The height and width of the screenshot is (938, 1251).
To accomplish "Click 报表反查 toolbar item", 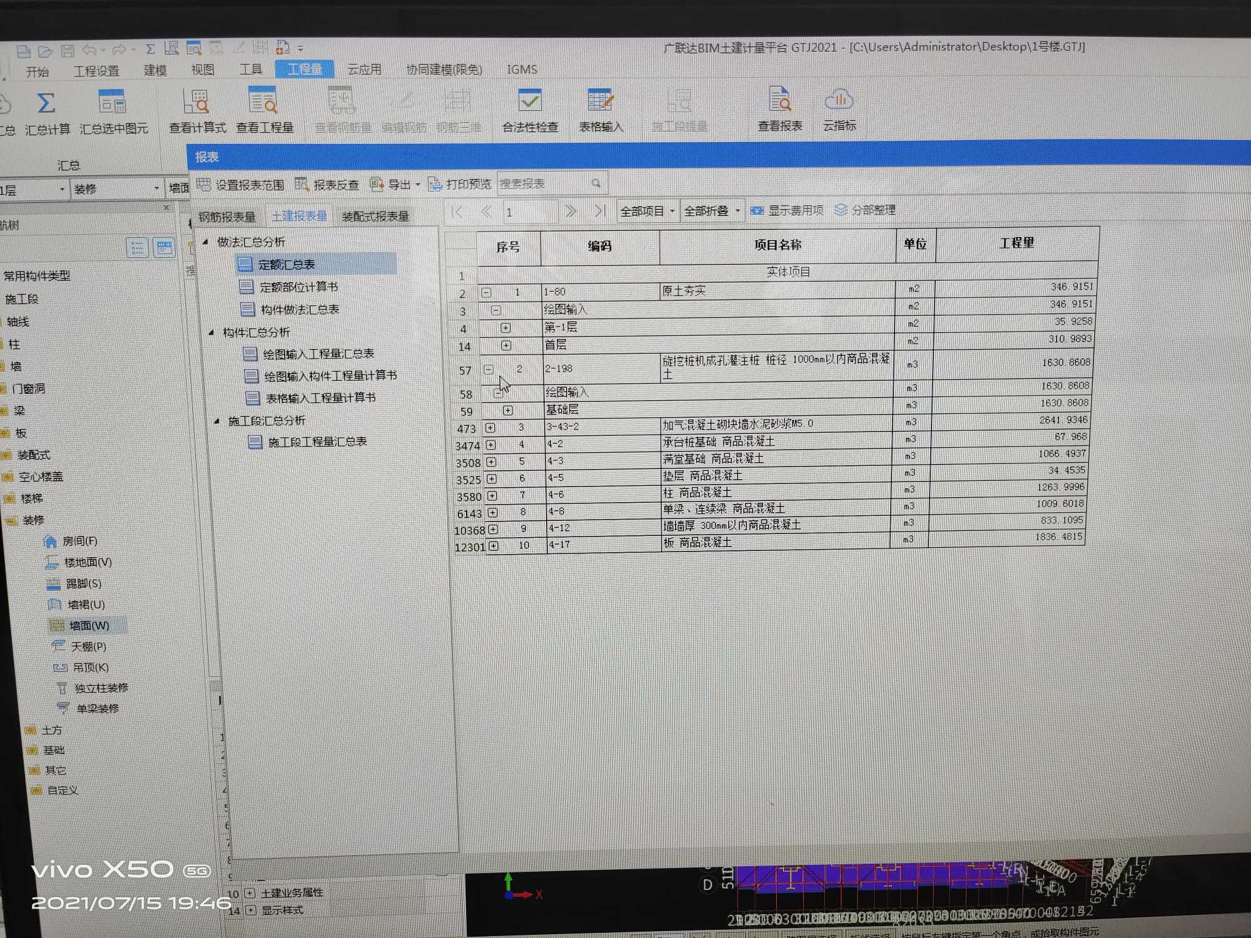I will pos(327,184).
